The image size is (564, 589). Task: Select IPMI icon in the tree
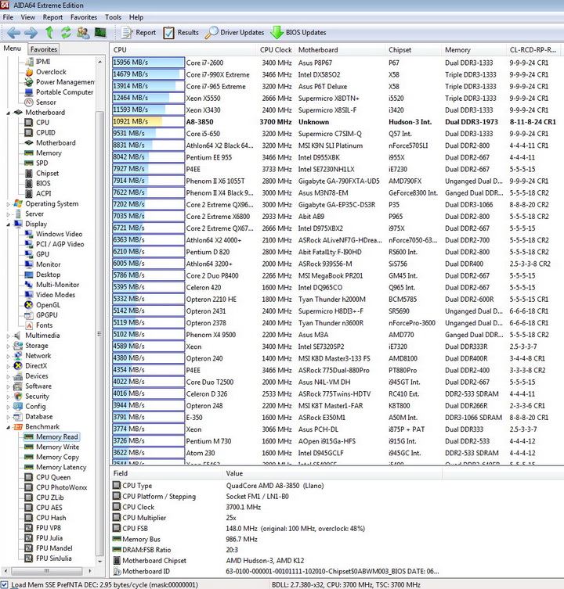click(x=29, y=62)
